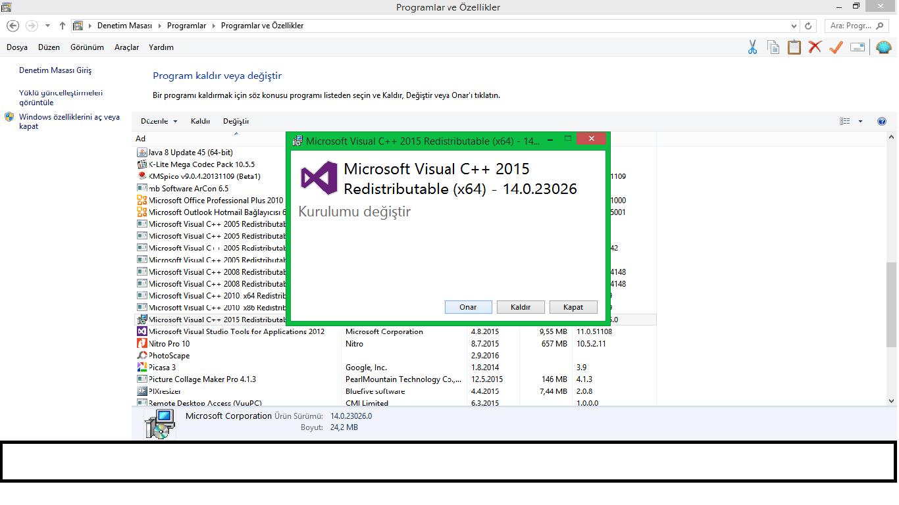This screenshot has height=505, width=899.
Task: Select the Microsoft Outlook Hotmail Bağlayıcısı row
Action: (x=211, y=212)
